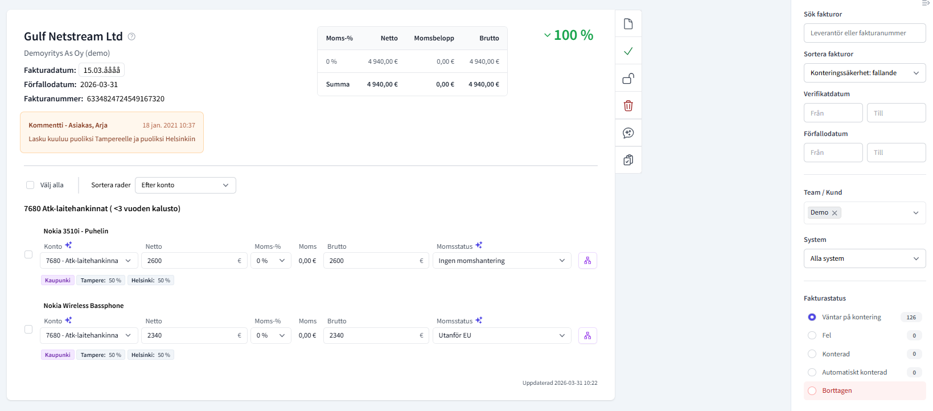Open the dimension split icon for the Nokia Wireless Bassphone row

tap(587, 335)
